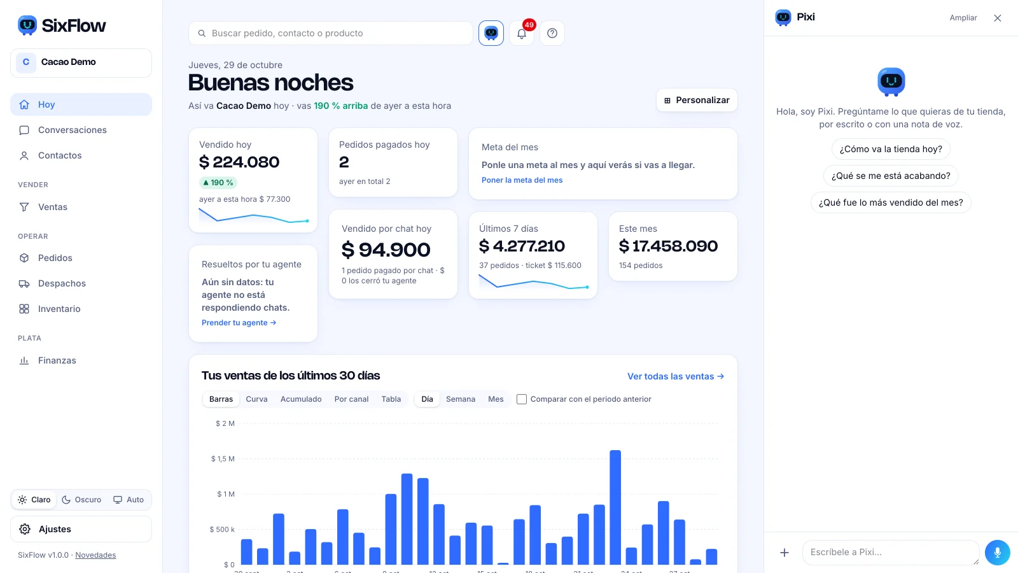The height and width of the screenshot is (573, 1018).
Task: Open the Pixi assistant icon in top bar
Action: [x=491, y=33]
